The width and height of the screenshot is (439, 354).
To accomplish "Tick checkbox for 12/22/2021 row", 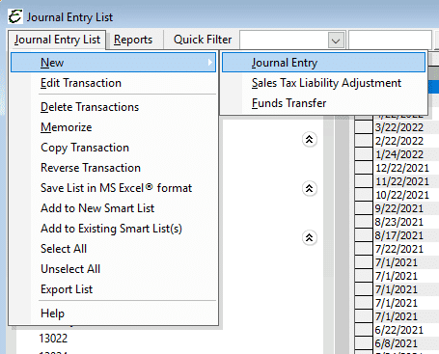I will pos(364,168).
